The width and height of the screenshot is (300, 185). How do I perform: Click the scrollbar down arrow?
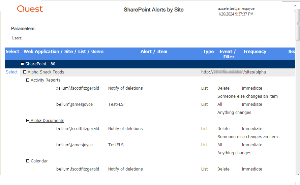pyautogui.click(x=298, y=174)
